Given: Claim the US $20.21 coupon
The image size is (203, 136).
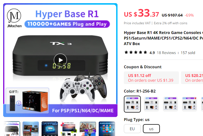Looking at the screenshot, I should pyautogui.click(x=192, y=78).
